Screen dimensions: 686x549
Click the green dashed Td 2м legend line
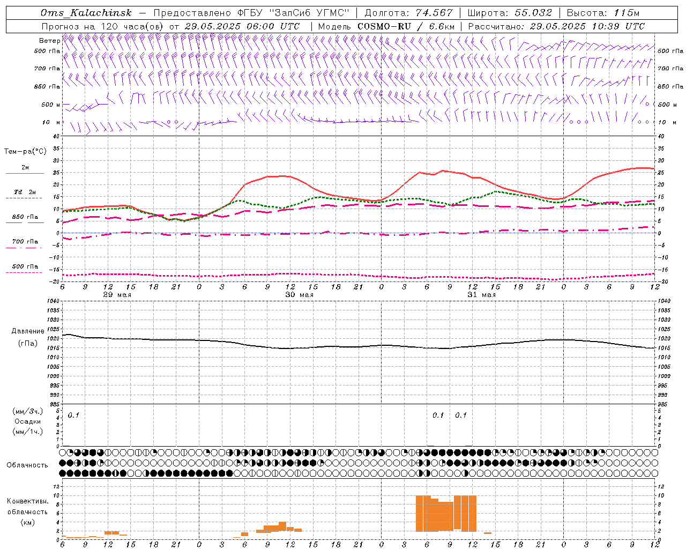pos(25,198)
